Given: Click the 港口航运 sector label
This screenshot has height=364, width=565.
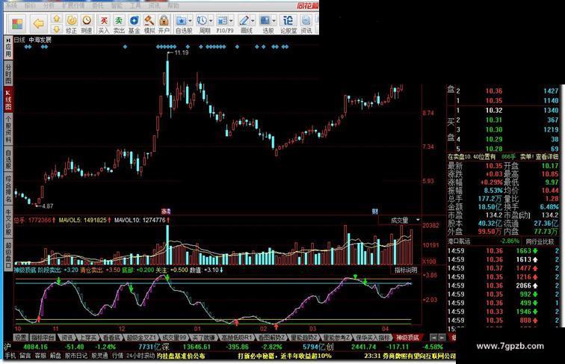Looking at the screenshot, I should [458, 241].
